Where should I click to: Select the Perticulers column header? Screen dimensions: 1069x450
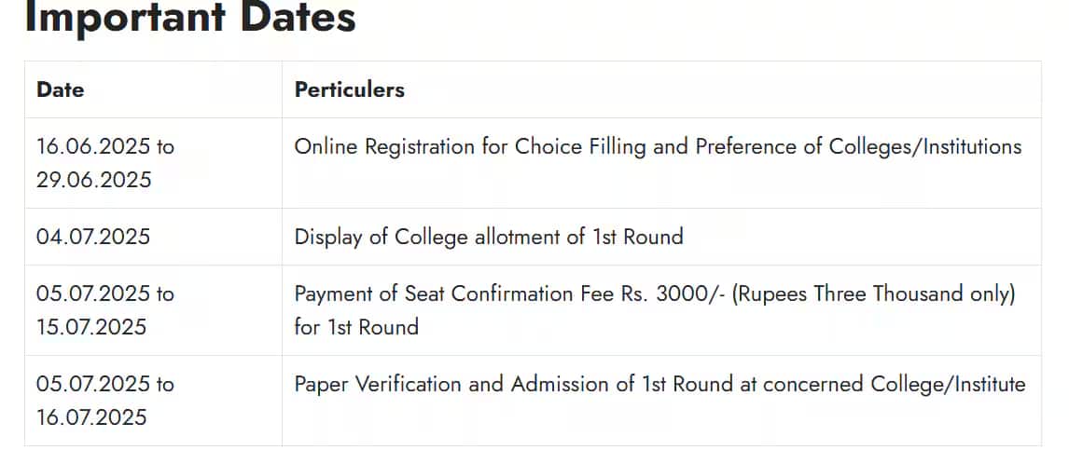tap(350, 89)
